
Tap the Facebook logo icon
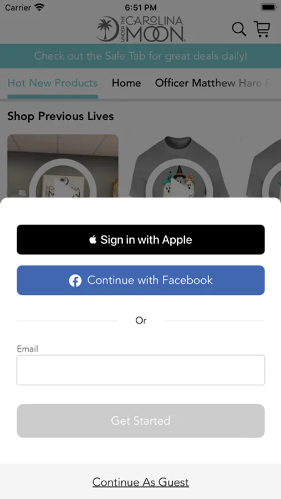tap(75, 281)
